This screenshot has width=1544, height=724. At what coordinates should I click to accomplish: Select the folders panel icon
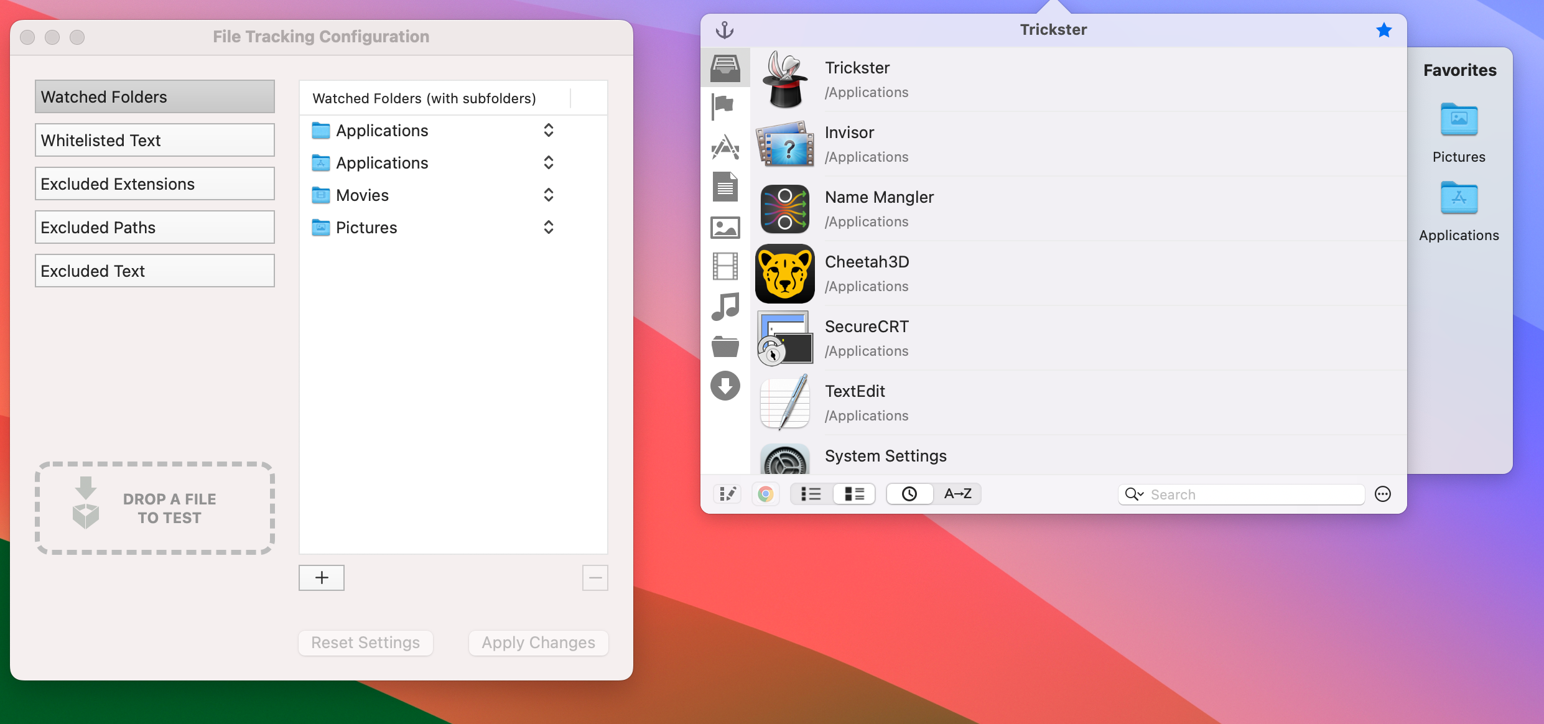tap(727, 346)
